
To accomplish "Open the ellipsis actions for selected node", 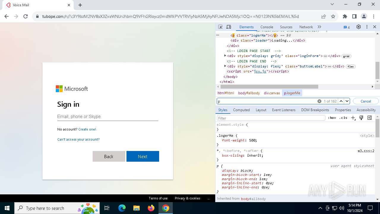I will point(218,35).
